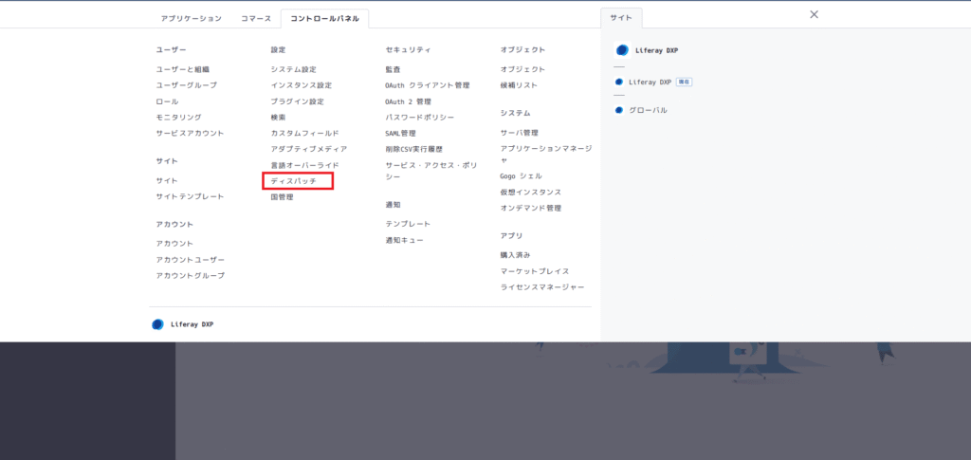
Task: Open ユーザーと組織 under ユーザー
Action: pos(182,69)
